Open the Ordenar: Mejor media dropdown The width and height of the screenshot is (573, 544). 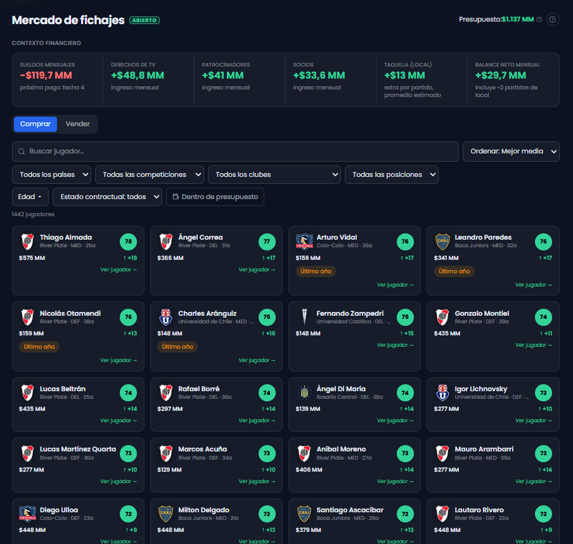point(511,152)
